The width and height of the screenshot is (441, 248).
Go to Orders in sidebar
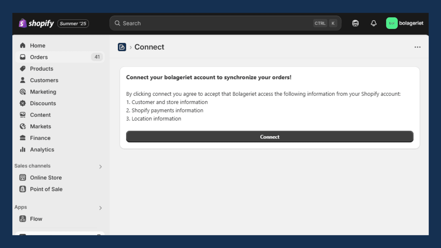click(x=39, y=57)
